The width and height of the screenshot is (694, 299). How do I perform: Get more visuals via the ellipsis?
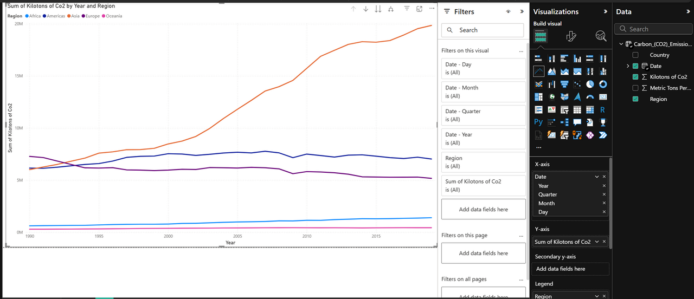pos(538,147)
